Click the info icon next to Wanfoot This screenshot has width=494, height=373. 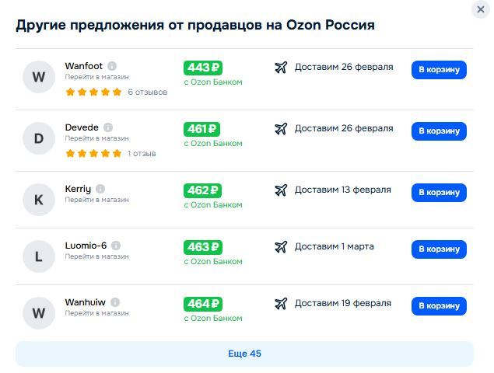tap(112, 66)
